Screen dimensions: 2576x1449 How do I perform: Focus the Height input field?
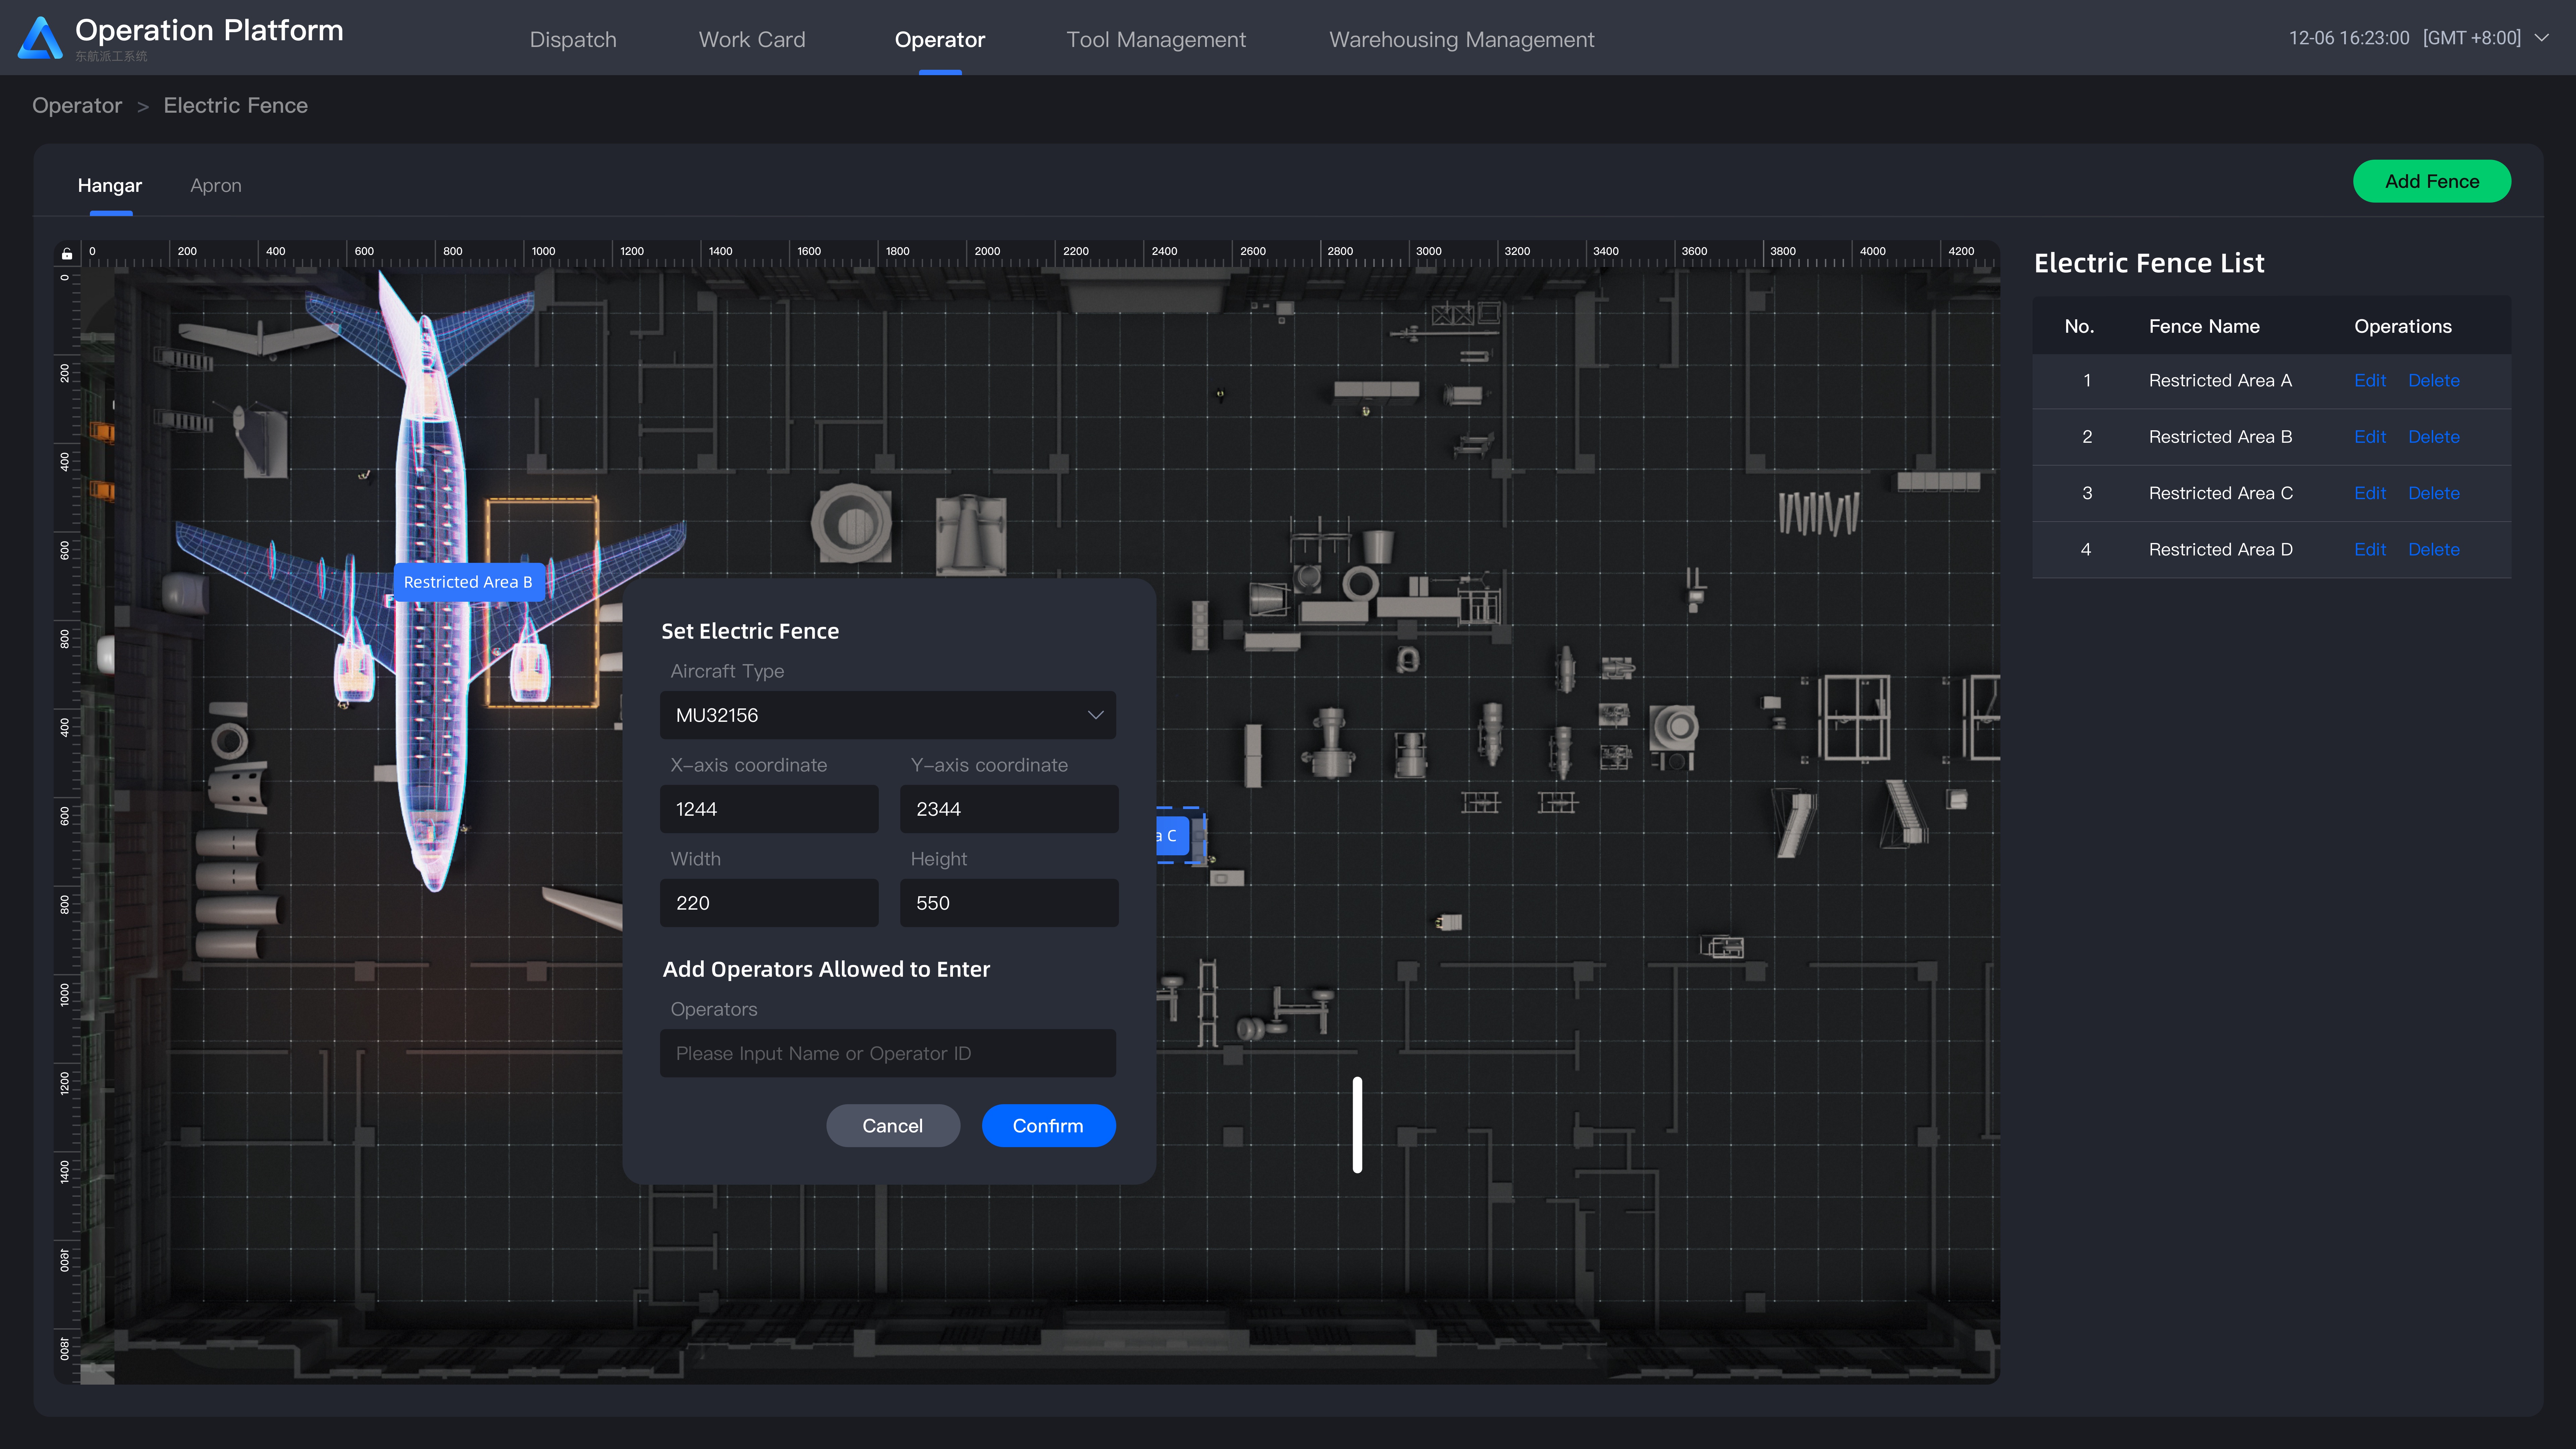[1009, 903]
